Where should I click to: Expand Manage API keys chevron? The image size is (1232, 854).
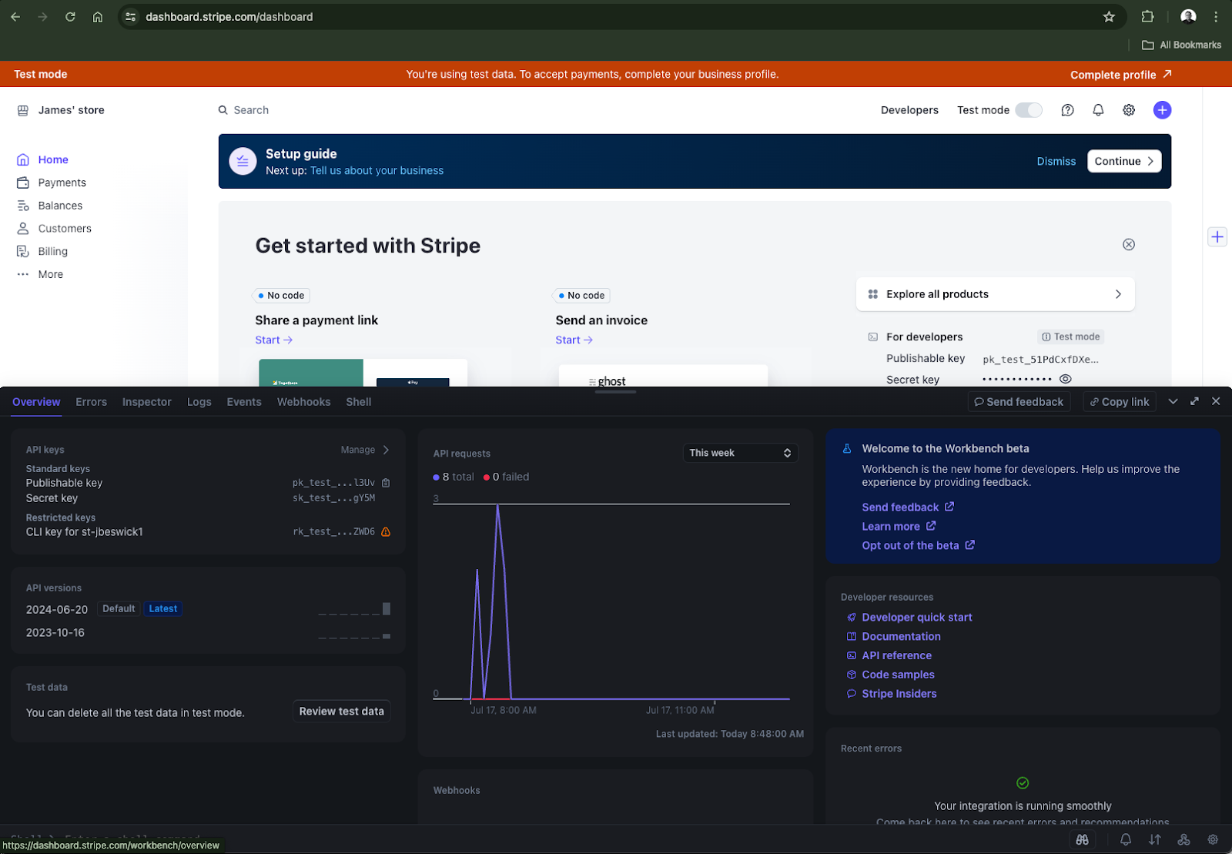(x=386, y=450)
